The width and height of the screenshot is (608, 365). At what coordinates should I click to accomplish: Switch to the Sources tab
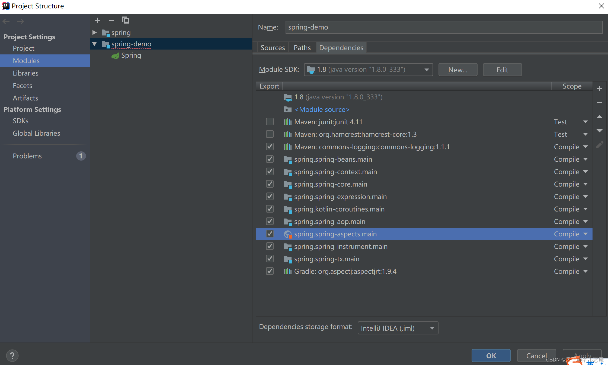click(x=273, y=48)
